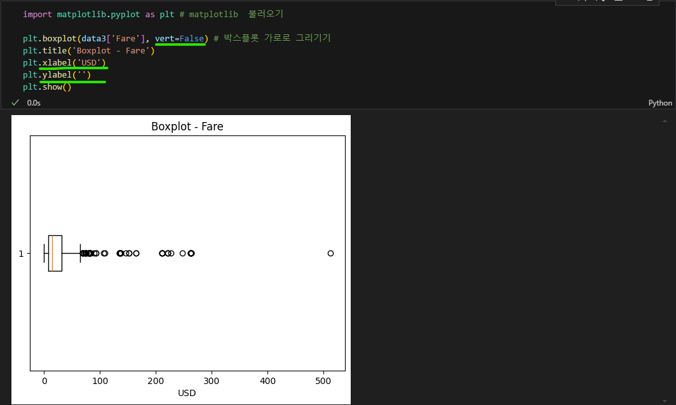Image resolution: width=676 pixels, height=405 pixels.
Task: Click the box of the boxplot
Action: click(55, 253)
